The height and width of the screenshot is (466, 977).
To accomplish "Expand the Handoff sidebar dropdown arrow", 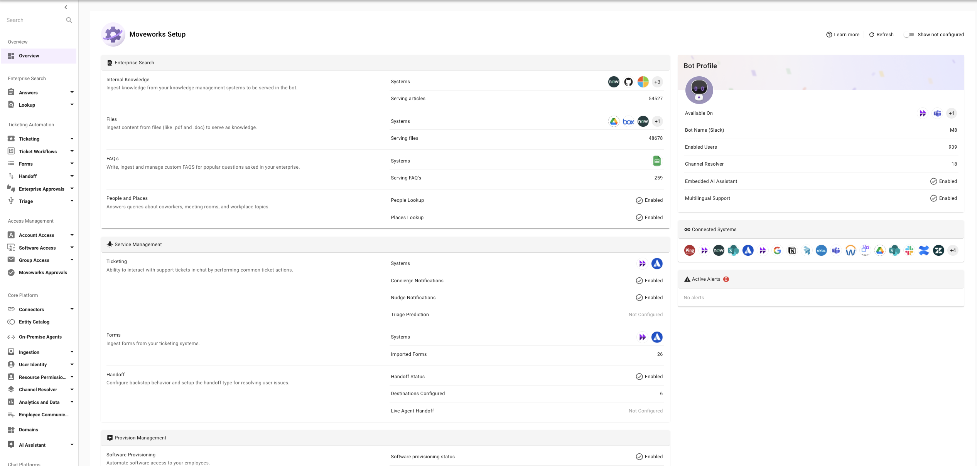I will pyautogui.click(x=72, y=176).
